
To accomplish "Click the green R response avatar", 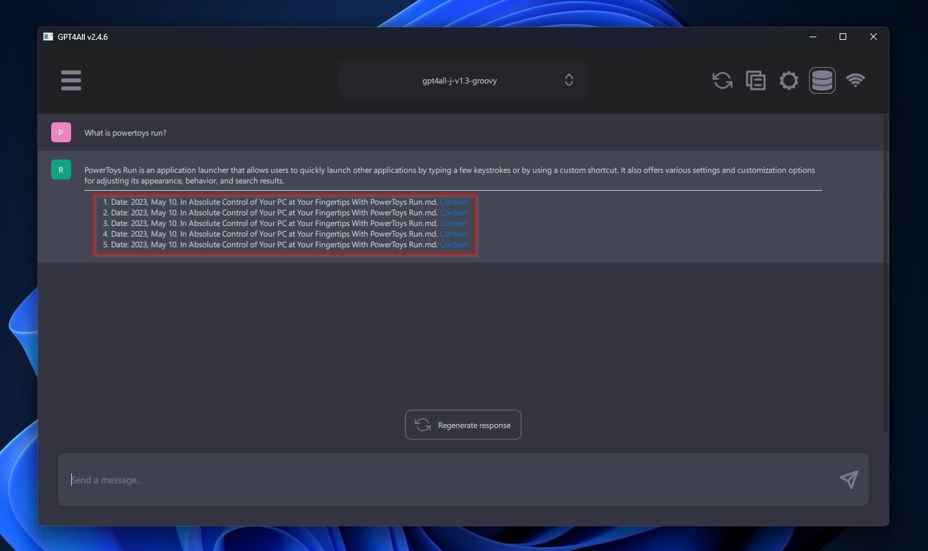I will coord(60,169).
